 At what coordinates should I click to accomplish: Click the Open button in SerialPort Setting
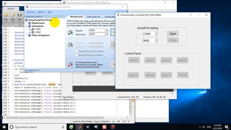tap(173, 34)
